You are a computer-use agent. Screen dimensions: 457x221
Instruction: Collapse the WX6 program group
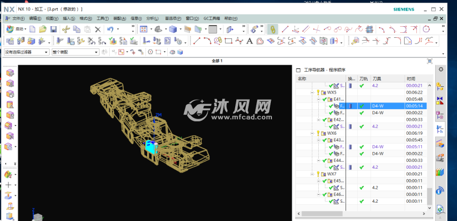point(312,134)
